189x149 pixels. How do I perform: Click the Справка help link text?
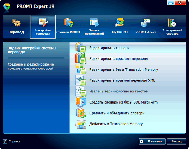14,141
